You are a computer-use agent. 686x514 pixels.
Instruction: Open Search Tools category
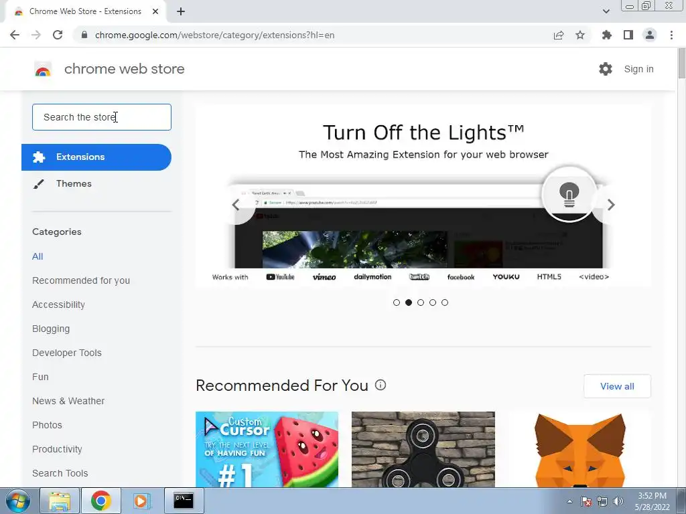click(x=60, y=473)
